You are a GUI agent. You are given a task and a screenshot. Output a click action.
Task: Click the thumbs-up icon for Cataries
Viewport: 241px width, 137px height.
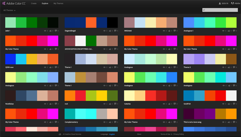[x=169, y=104]
